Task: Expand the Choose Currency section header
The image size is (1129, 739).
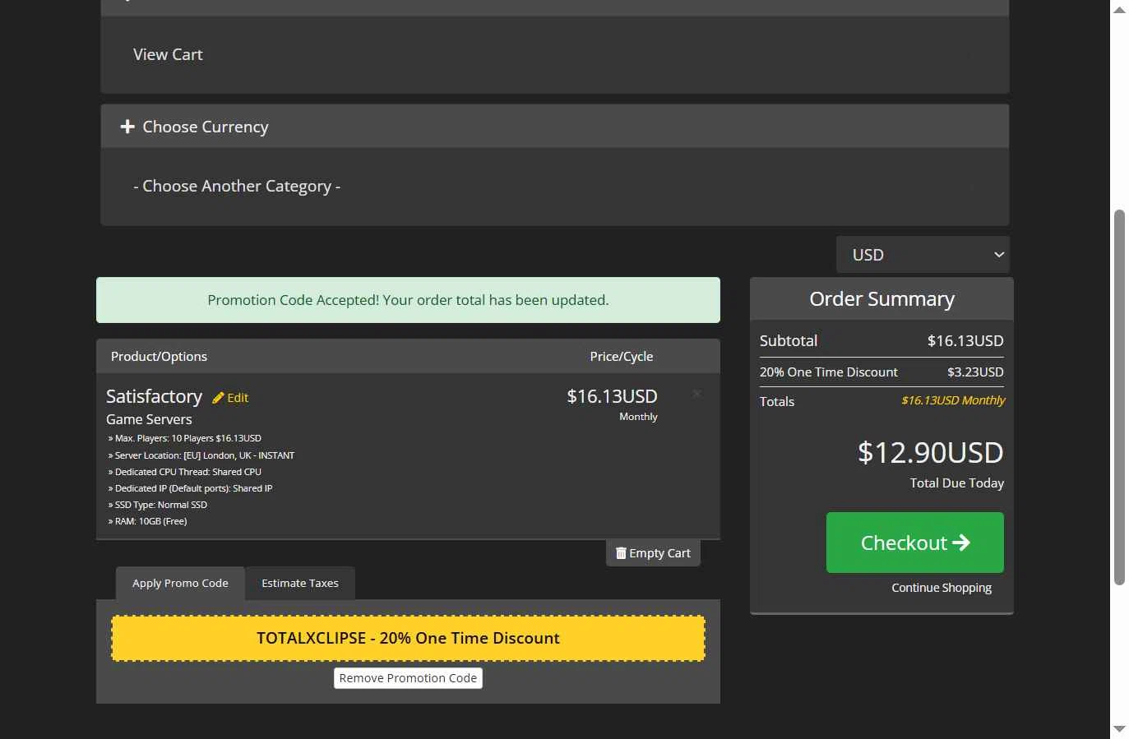Action: [555, 127]
